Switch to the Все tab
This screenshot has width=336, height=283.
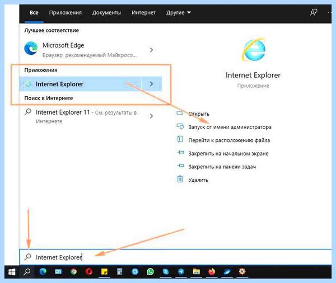34,13
